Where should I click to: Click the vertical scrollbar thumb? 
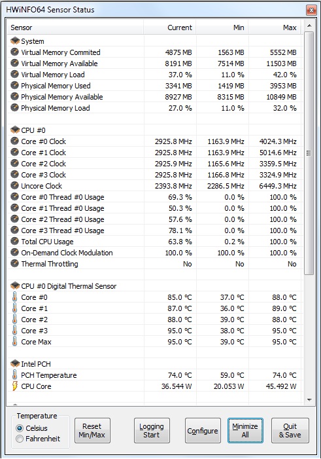click(x=309, y=153)
